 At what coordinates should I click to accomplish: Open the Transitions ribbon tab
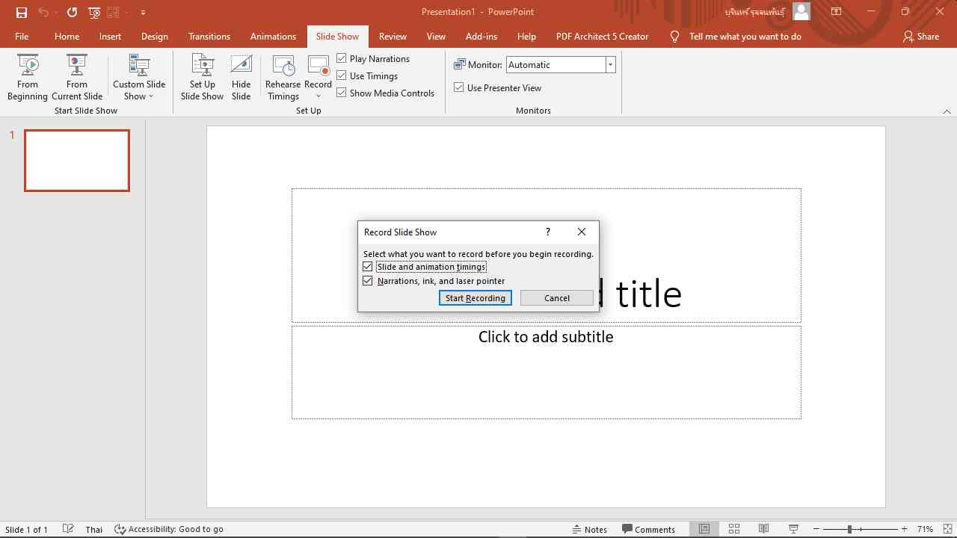pos(209,36)
